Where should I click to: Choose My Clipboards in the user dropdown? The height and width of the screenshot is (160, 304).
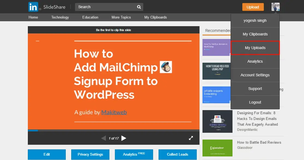[x=255, y=34]
